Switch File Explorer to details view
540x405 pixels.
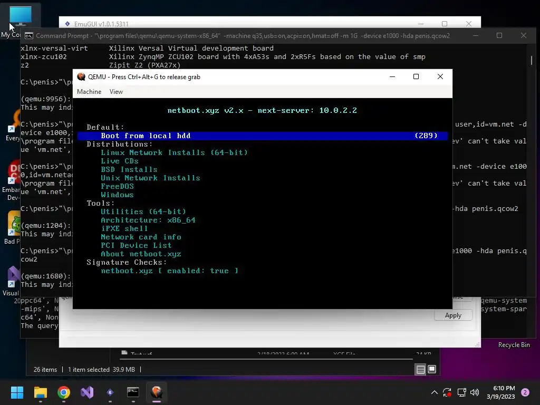(x=420, y=370)
